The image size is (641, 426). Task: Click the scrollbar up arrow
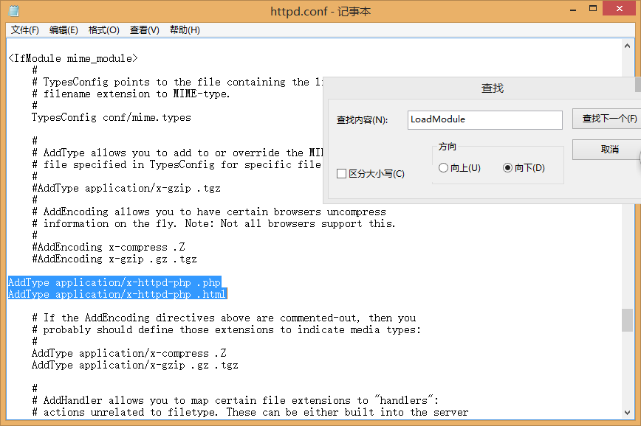click(627, 46)
